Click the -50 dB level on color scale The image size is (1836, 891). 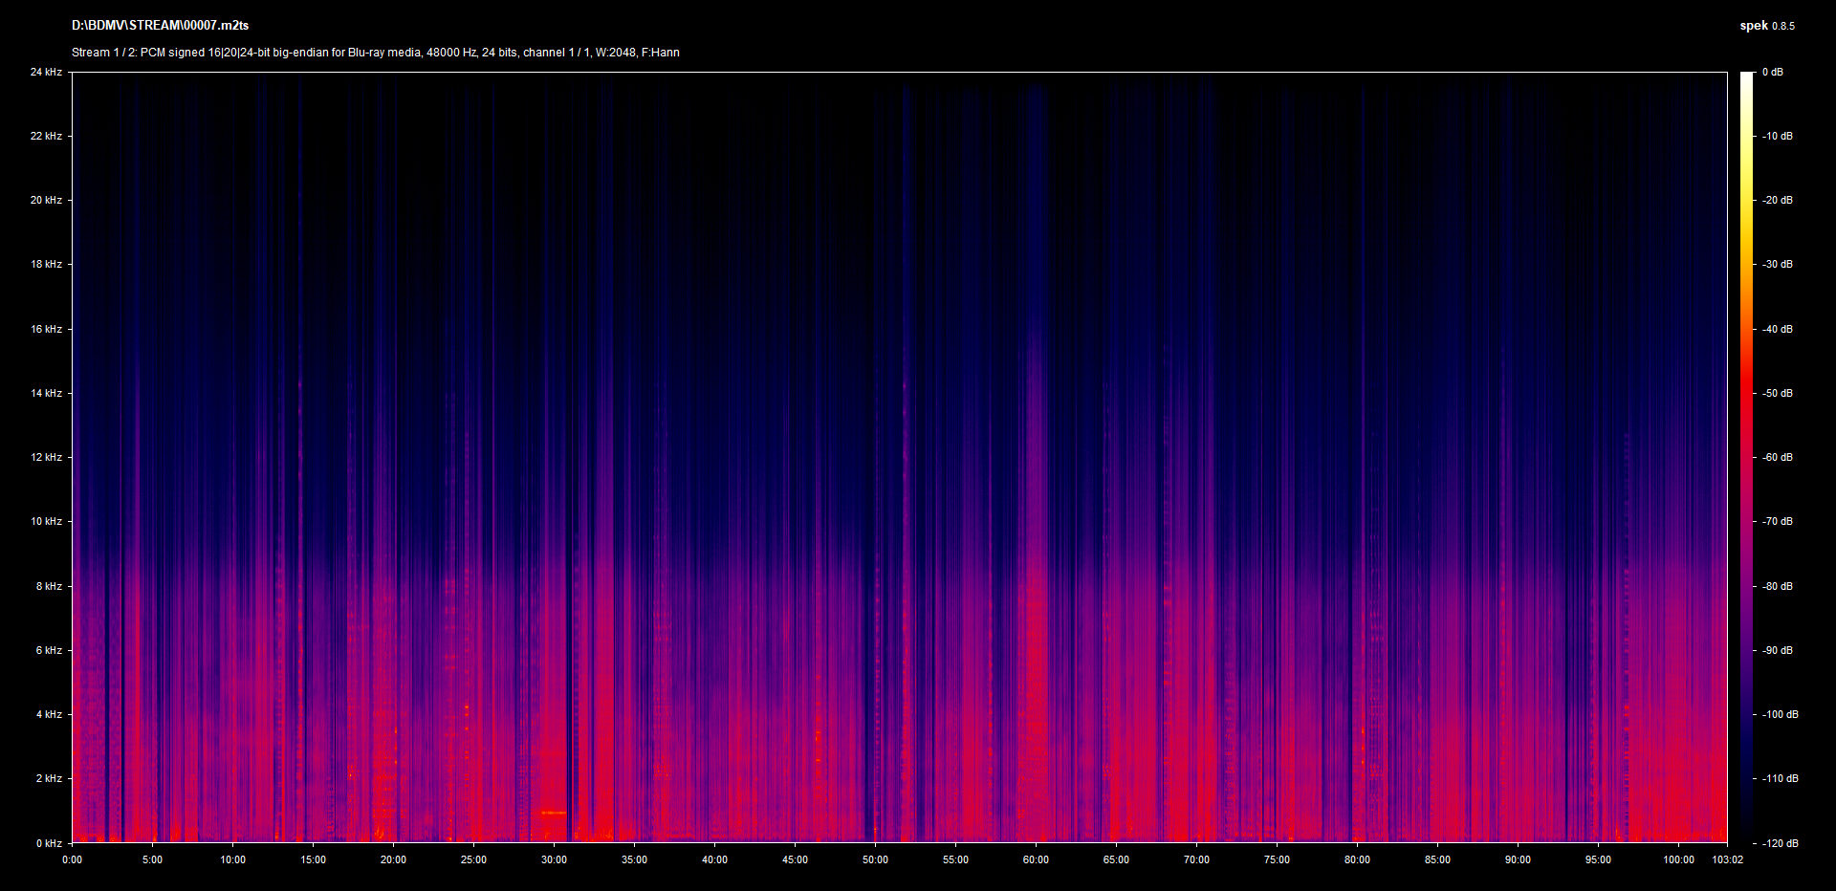click(1778, 393)
